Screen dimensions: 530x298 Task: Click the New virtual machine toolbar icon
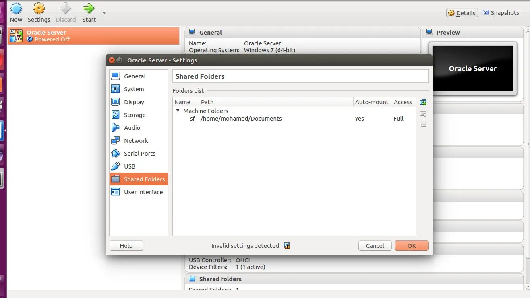click(x=16, y=8)
